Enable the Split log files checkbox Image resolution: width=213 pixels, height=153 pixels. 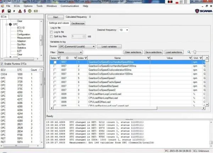point(51,36)
